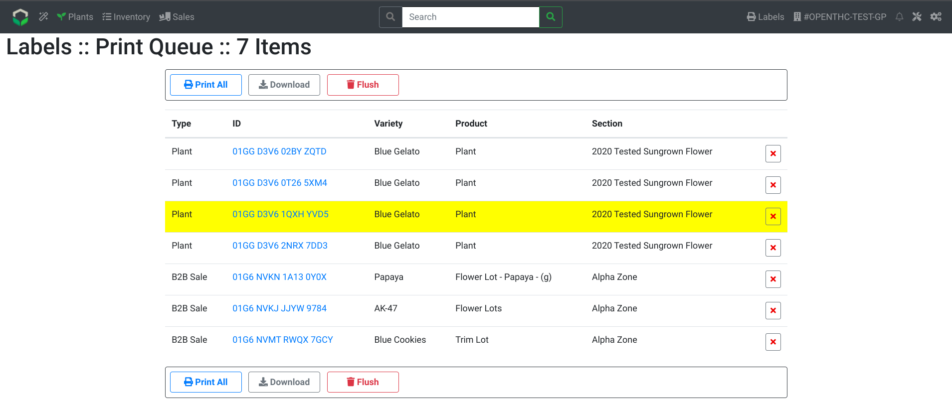Click the top Download button
The image size is (952, 407).
(284, 85)
